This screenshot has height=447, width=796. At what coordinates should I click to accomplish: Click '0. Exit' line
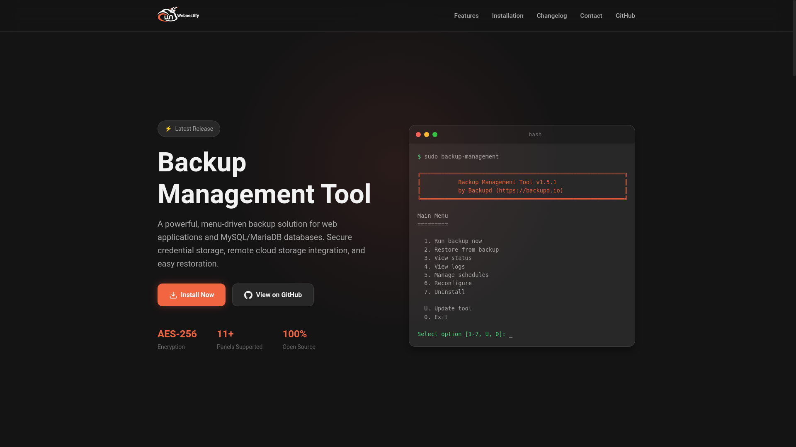click(436, 317)
